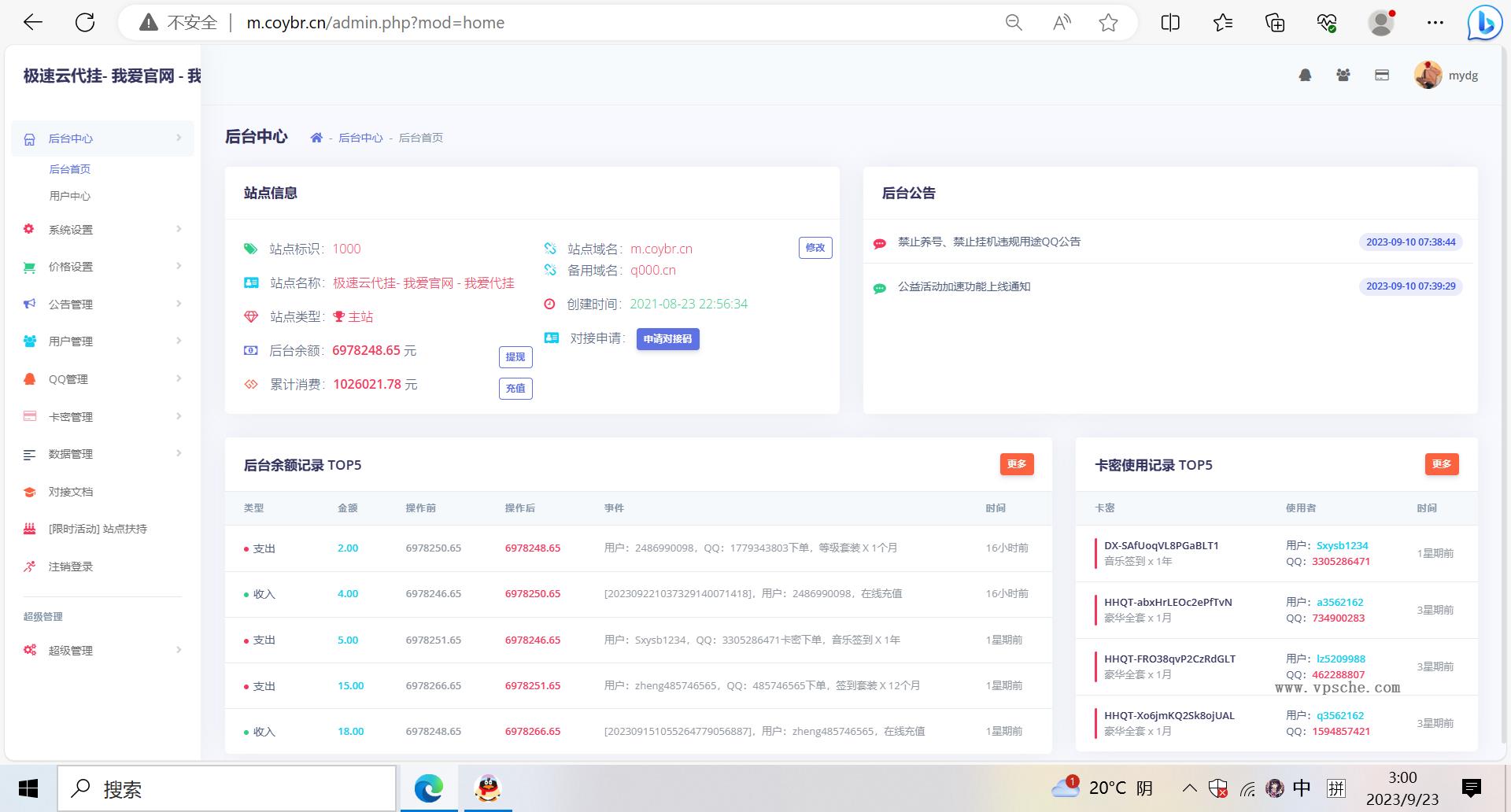Screen dimensions: 1511x812
Task: Select the 系统设置 gear icon
Action: click(x=28, y=229)
